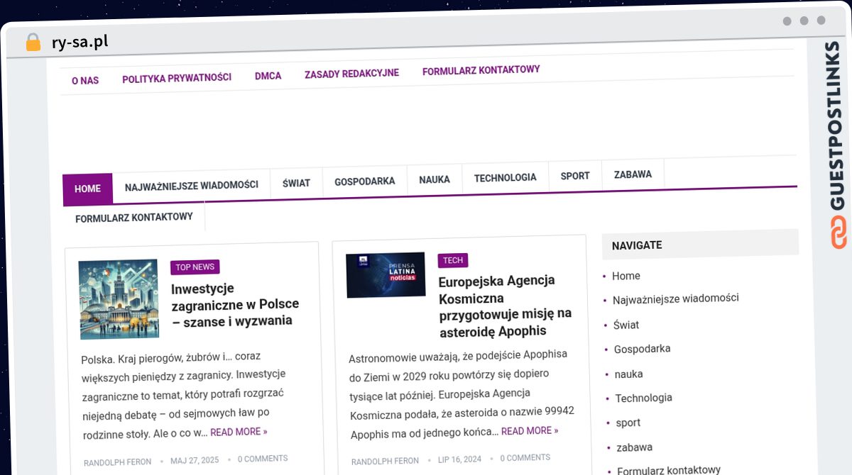The height and width of the screenshot is (475, 852).
Task: Open Europejska Agencja Kosmiczna article headline
Action: pos(504,306)
